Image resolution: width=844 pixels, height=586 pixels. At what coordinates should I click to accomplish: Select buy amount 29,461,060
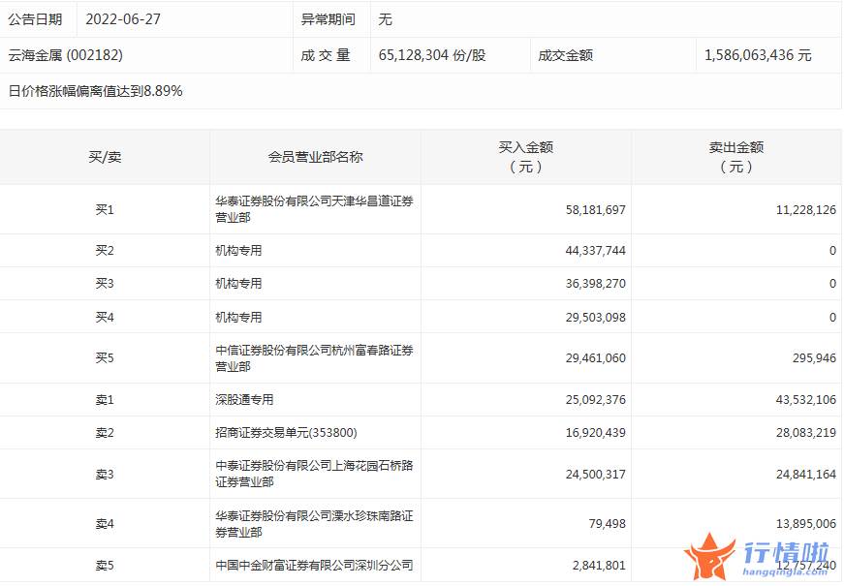click(595, 358)
